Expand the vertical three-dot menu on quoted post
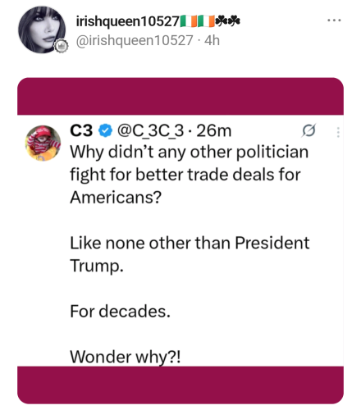Screen dimensions: 361x410 [x=338, y=132]
